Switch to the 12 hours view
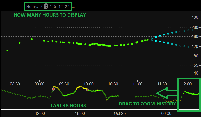This screenshot has height=117, width=201. [61, 7]
